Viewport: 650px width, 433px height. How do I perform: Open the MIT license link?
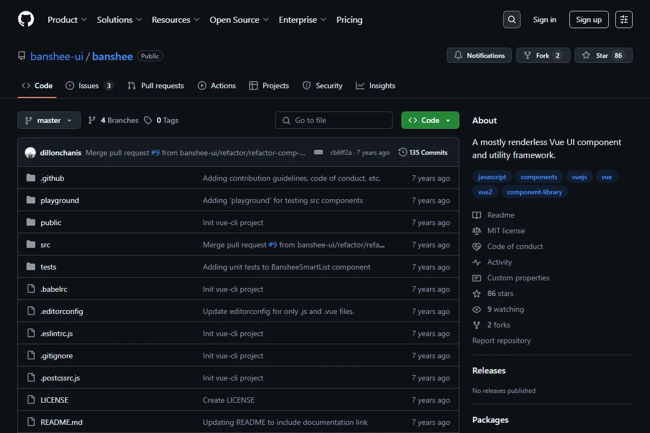point(506,231)
